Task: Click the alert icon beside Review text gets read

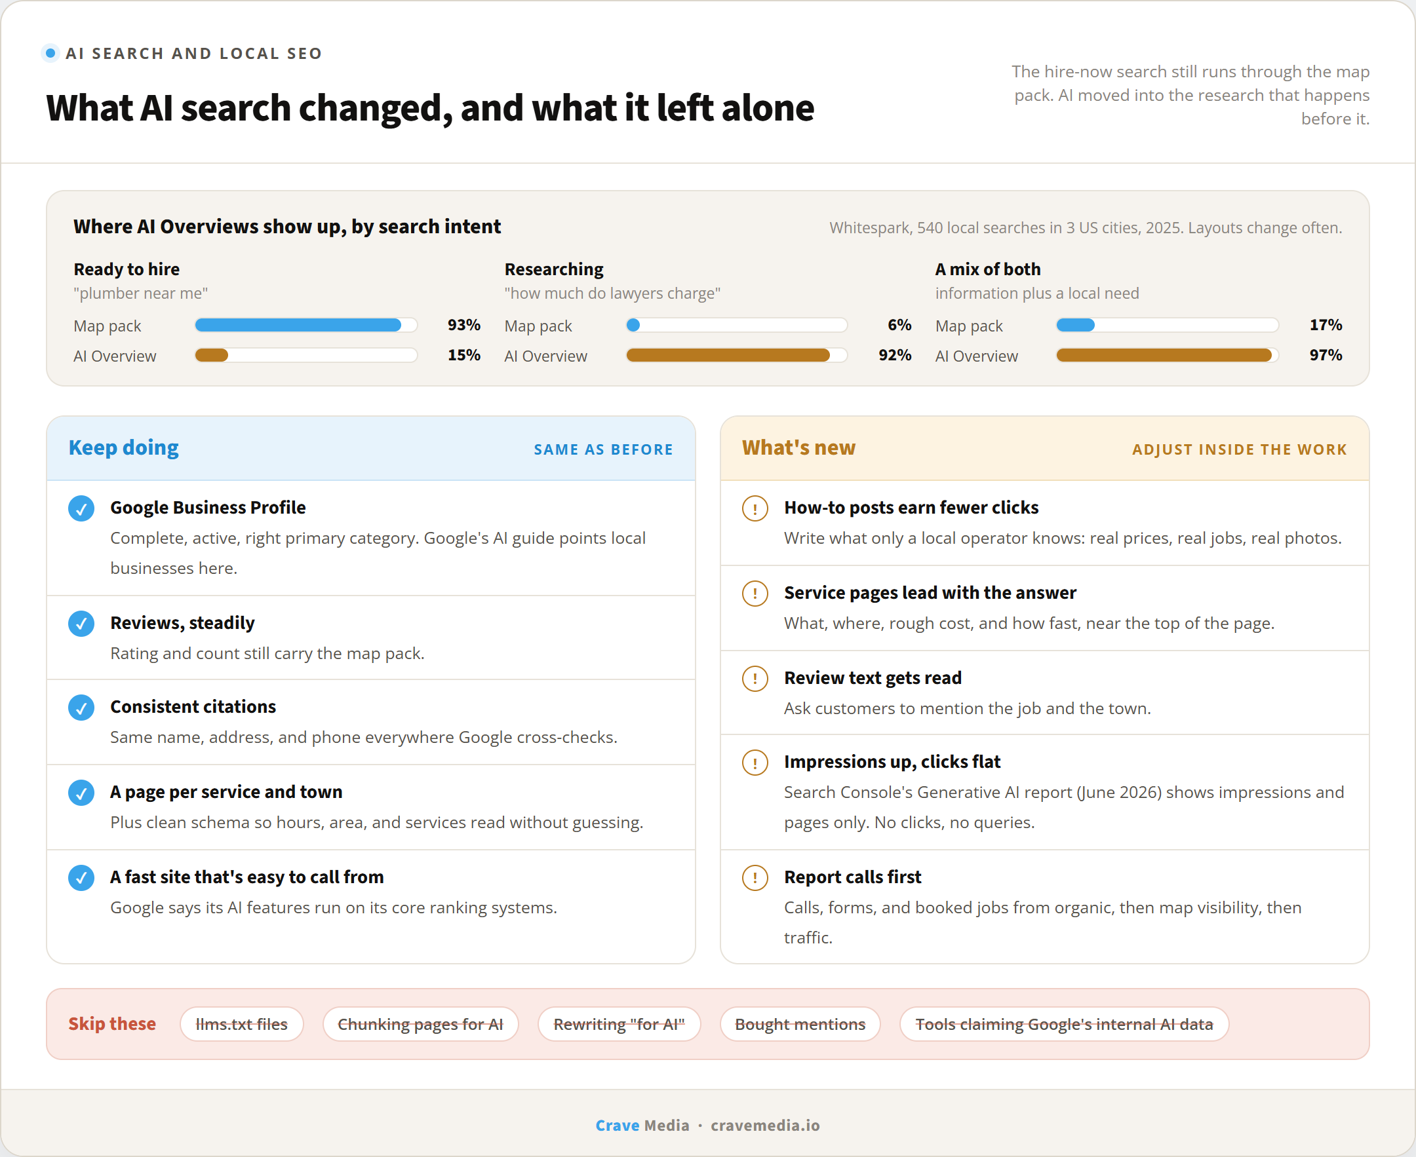Action: pyautogui.click(x=755, y=680)
